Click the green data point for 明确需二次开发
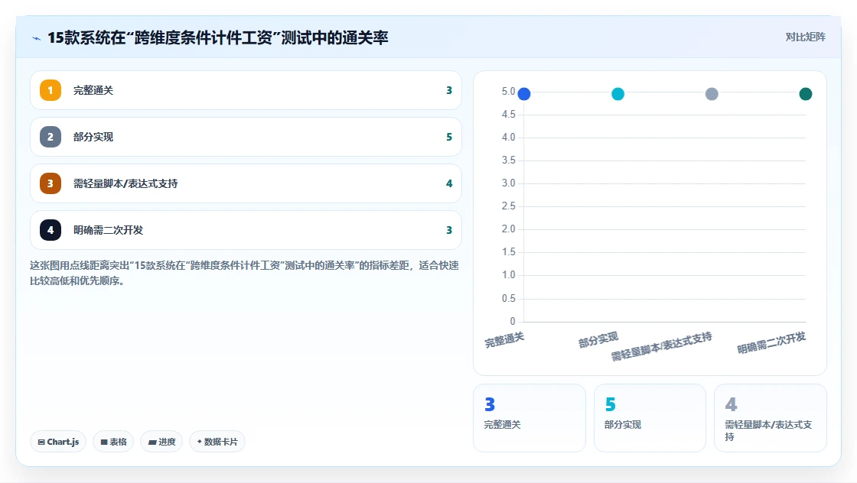The height and width of the screenshot is (483, 857). tap(806, 94)
